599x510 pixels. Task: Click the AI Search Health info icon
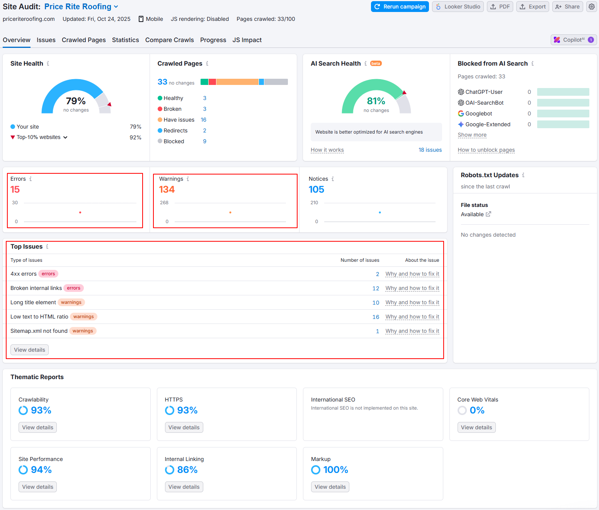pyautogui.click(x=366, y=64)
